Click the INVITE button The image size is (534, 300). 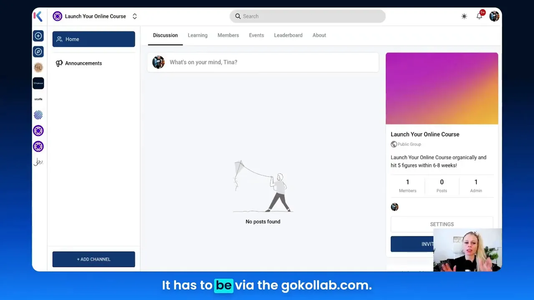click(412, 244)
